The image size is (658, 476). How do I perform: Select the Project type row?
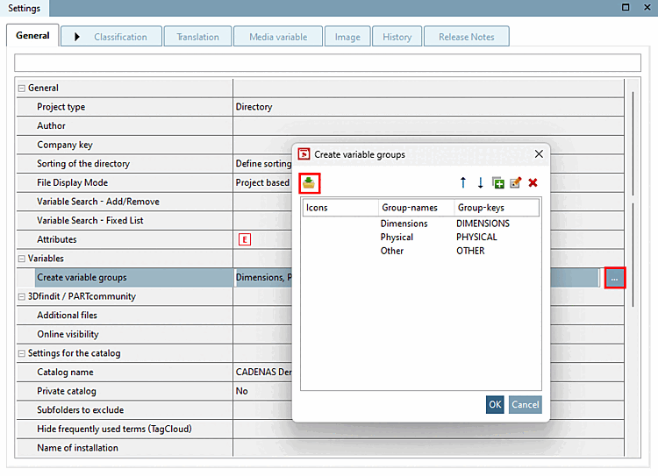(320, 107)
